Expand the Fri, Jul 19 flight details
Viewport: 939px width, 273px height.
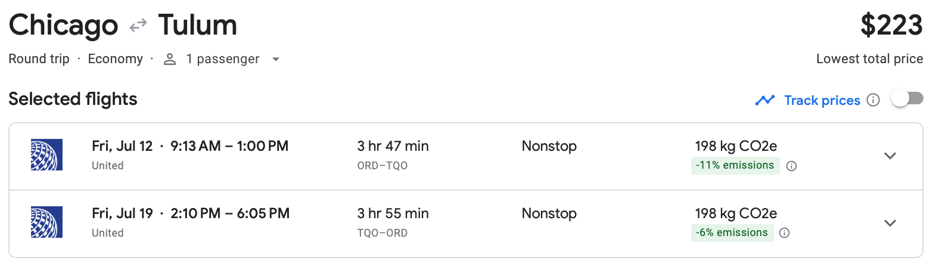890,224
